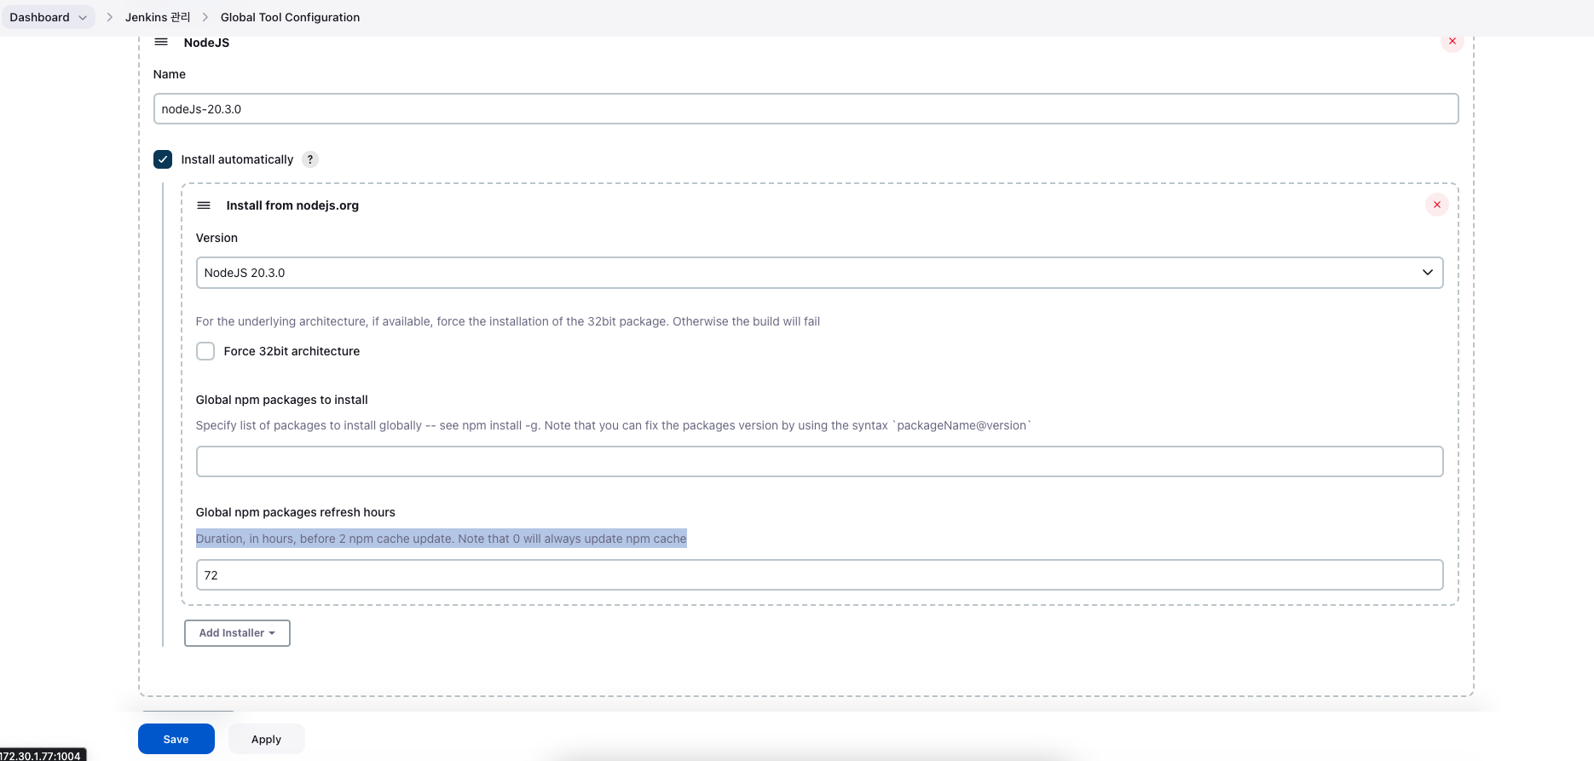Click the Install from nodejs.org heading
1594x761 pixels.
[292, 205]
